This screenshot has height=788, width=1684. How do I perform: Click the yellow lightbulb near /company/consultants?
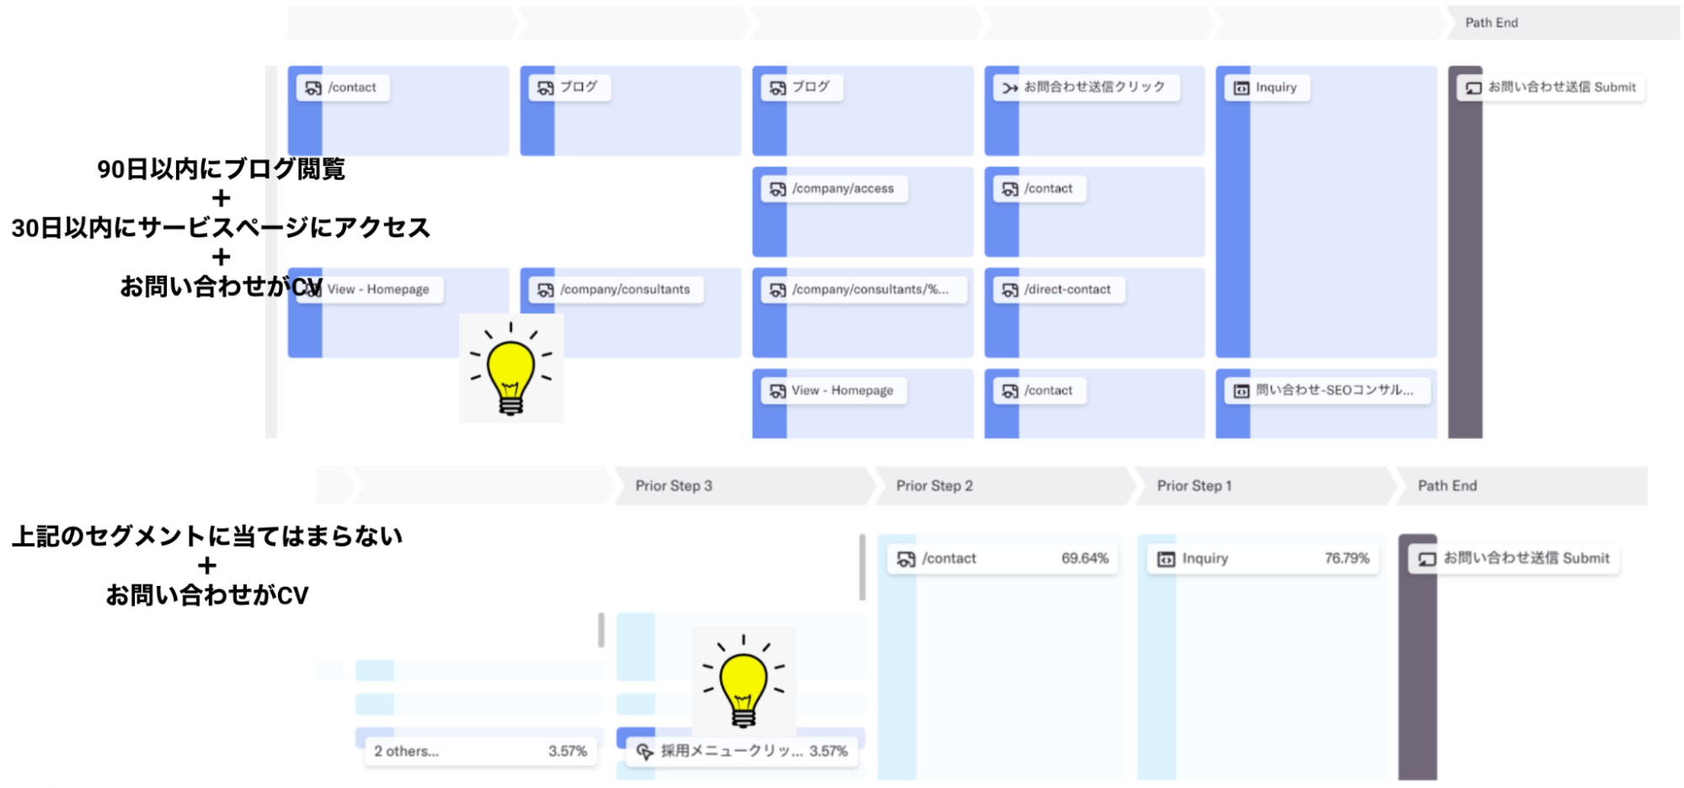511,369
